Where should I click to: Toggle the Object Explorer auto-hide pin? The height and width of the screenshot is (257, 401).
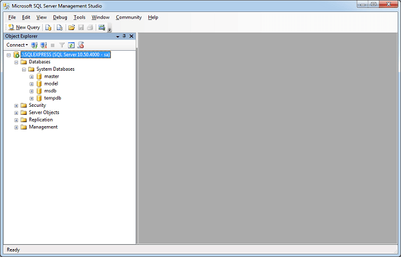124,36
